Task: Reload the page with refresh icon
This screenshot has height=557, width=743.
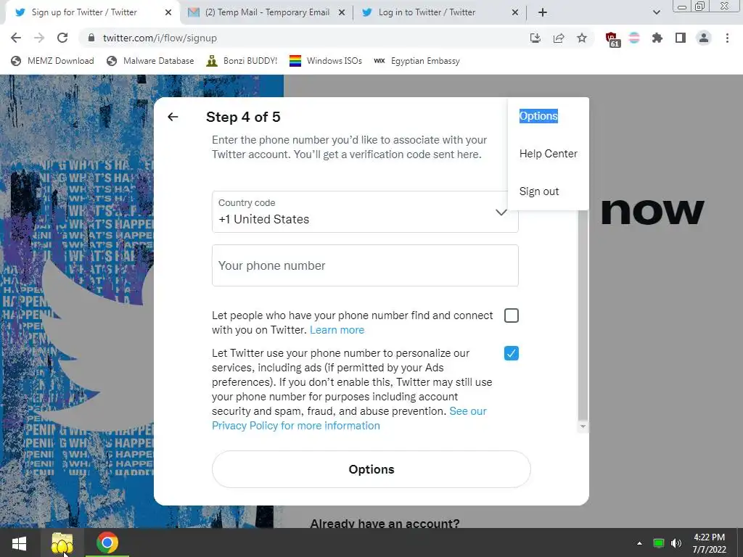Action: (62, 38)
